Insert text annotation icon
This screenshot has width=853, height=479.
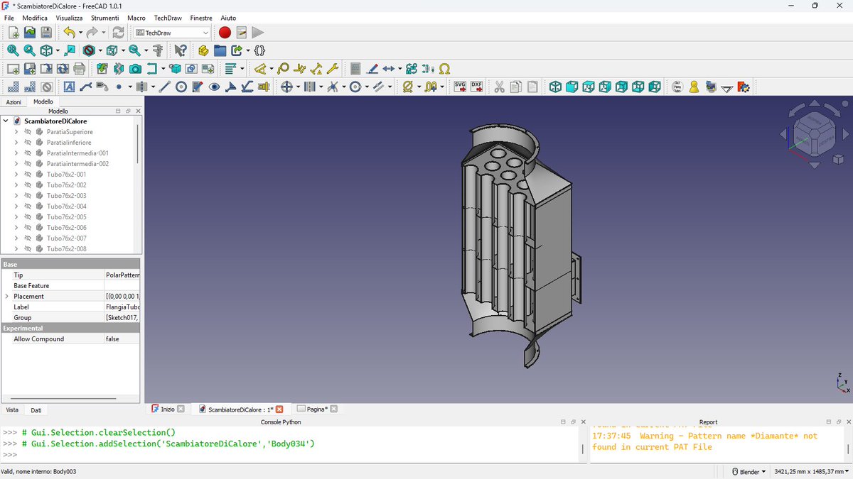point(69,87)
